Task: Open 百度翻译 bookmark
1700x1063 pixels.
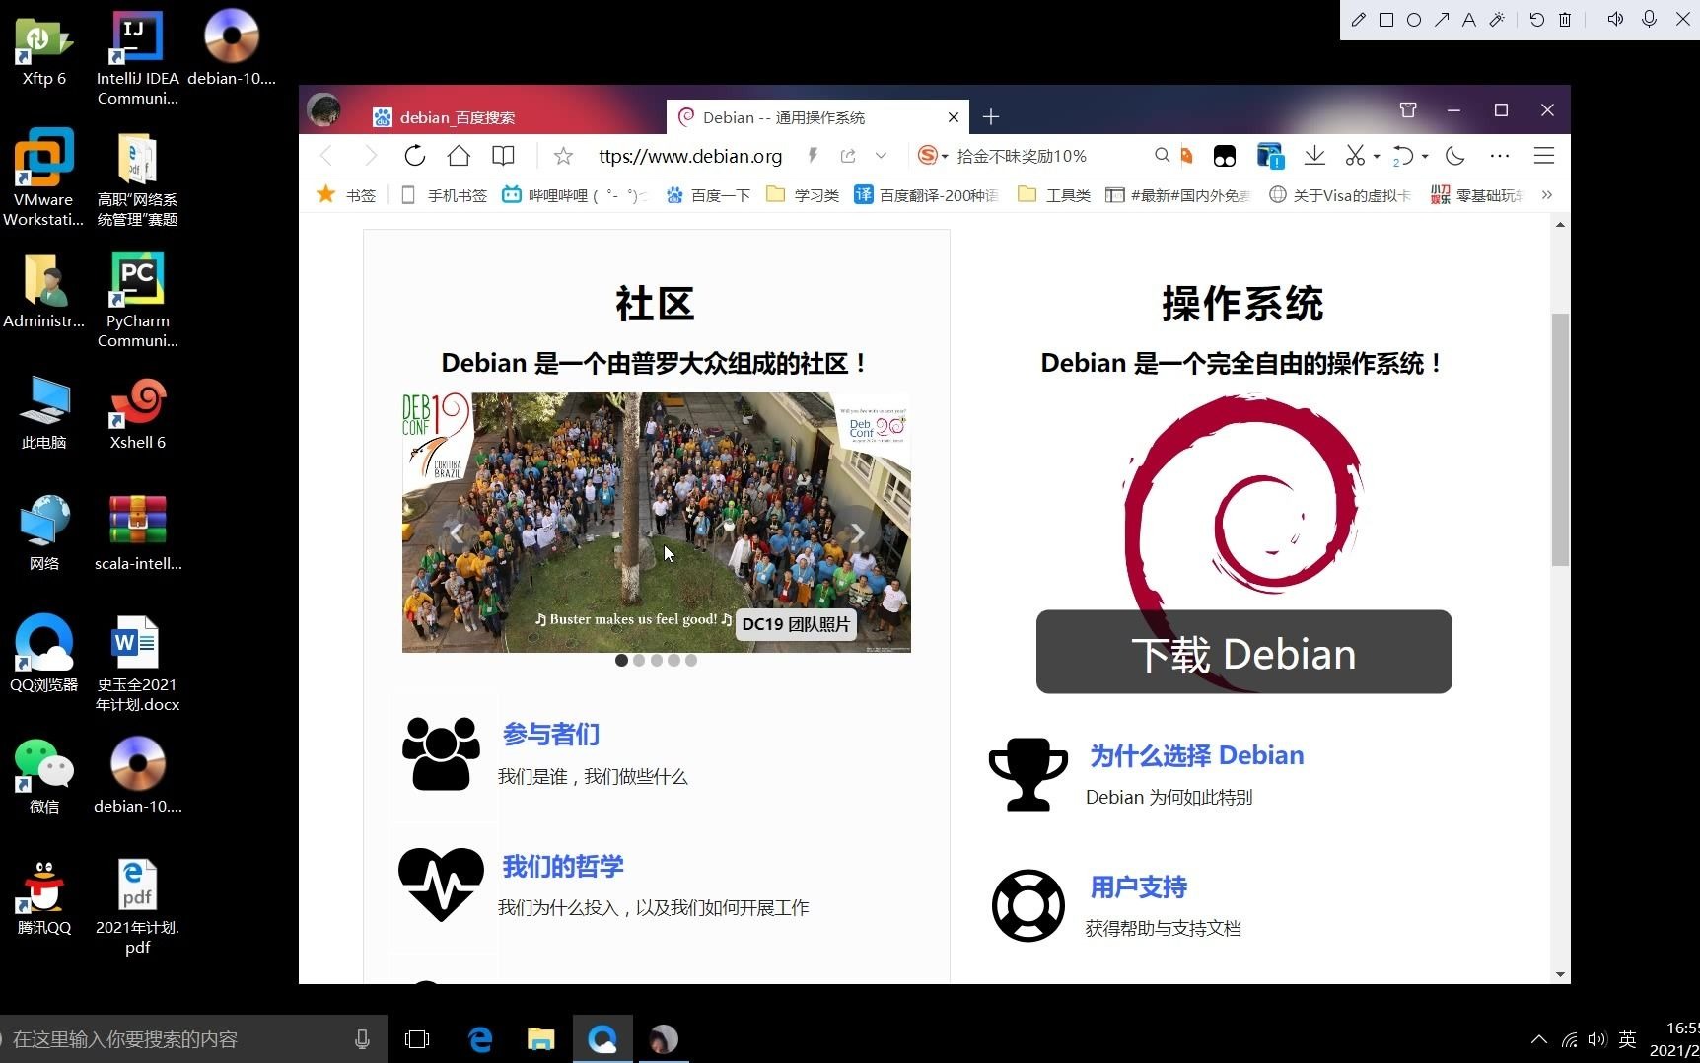Action: coord(926,195)
